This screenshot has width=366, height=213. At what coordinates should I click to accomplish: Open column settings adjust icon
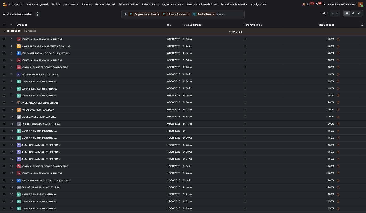(362, 25)
